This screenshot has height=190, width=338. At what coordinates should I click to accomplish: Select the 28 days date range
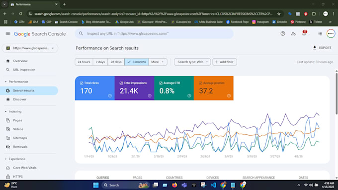coord(116,62)
